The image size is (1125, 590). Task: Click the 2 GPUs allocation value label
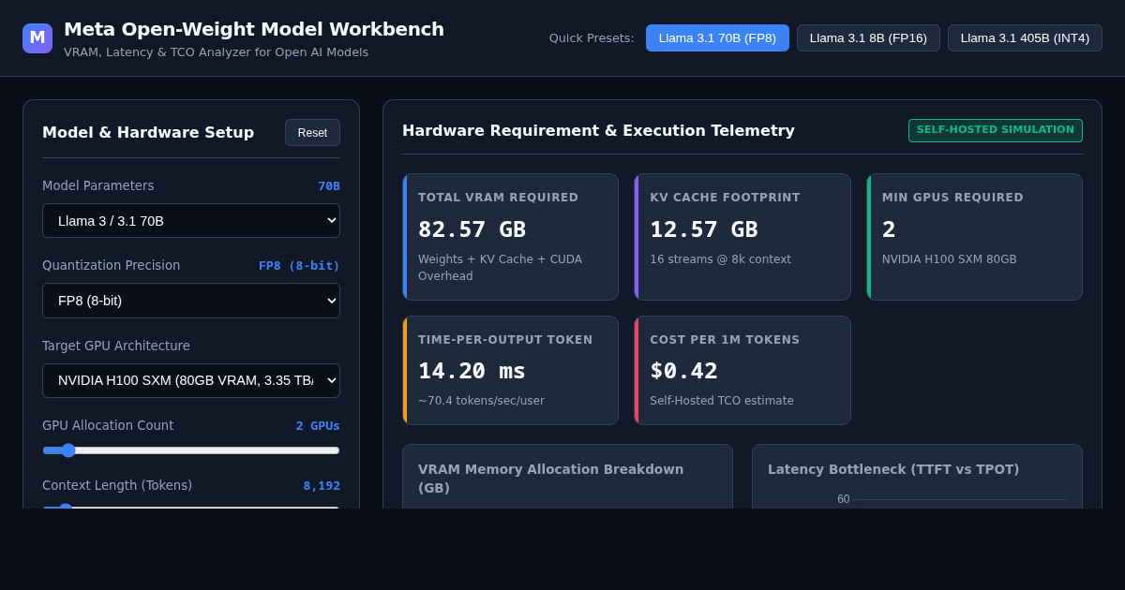tap(318, 426)
